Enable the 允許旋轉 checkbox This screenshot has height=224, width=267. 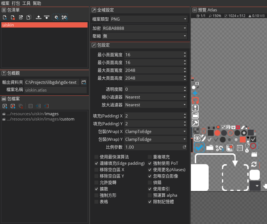pyautogui.click(x=96, y=183)
